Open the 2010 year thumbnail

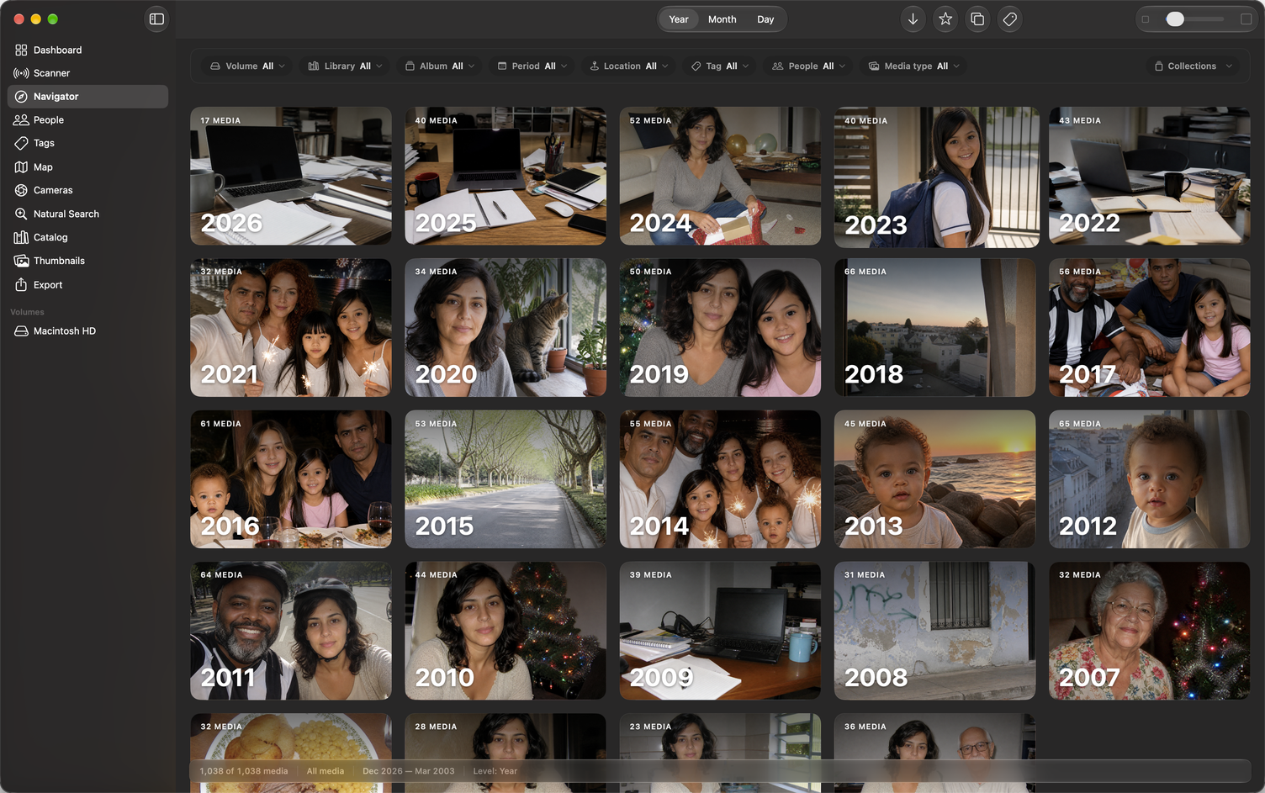[x=505, y=631]
